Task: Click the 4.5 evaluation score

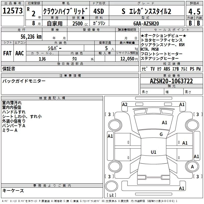Action: click(194, 12)
